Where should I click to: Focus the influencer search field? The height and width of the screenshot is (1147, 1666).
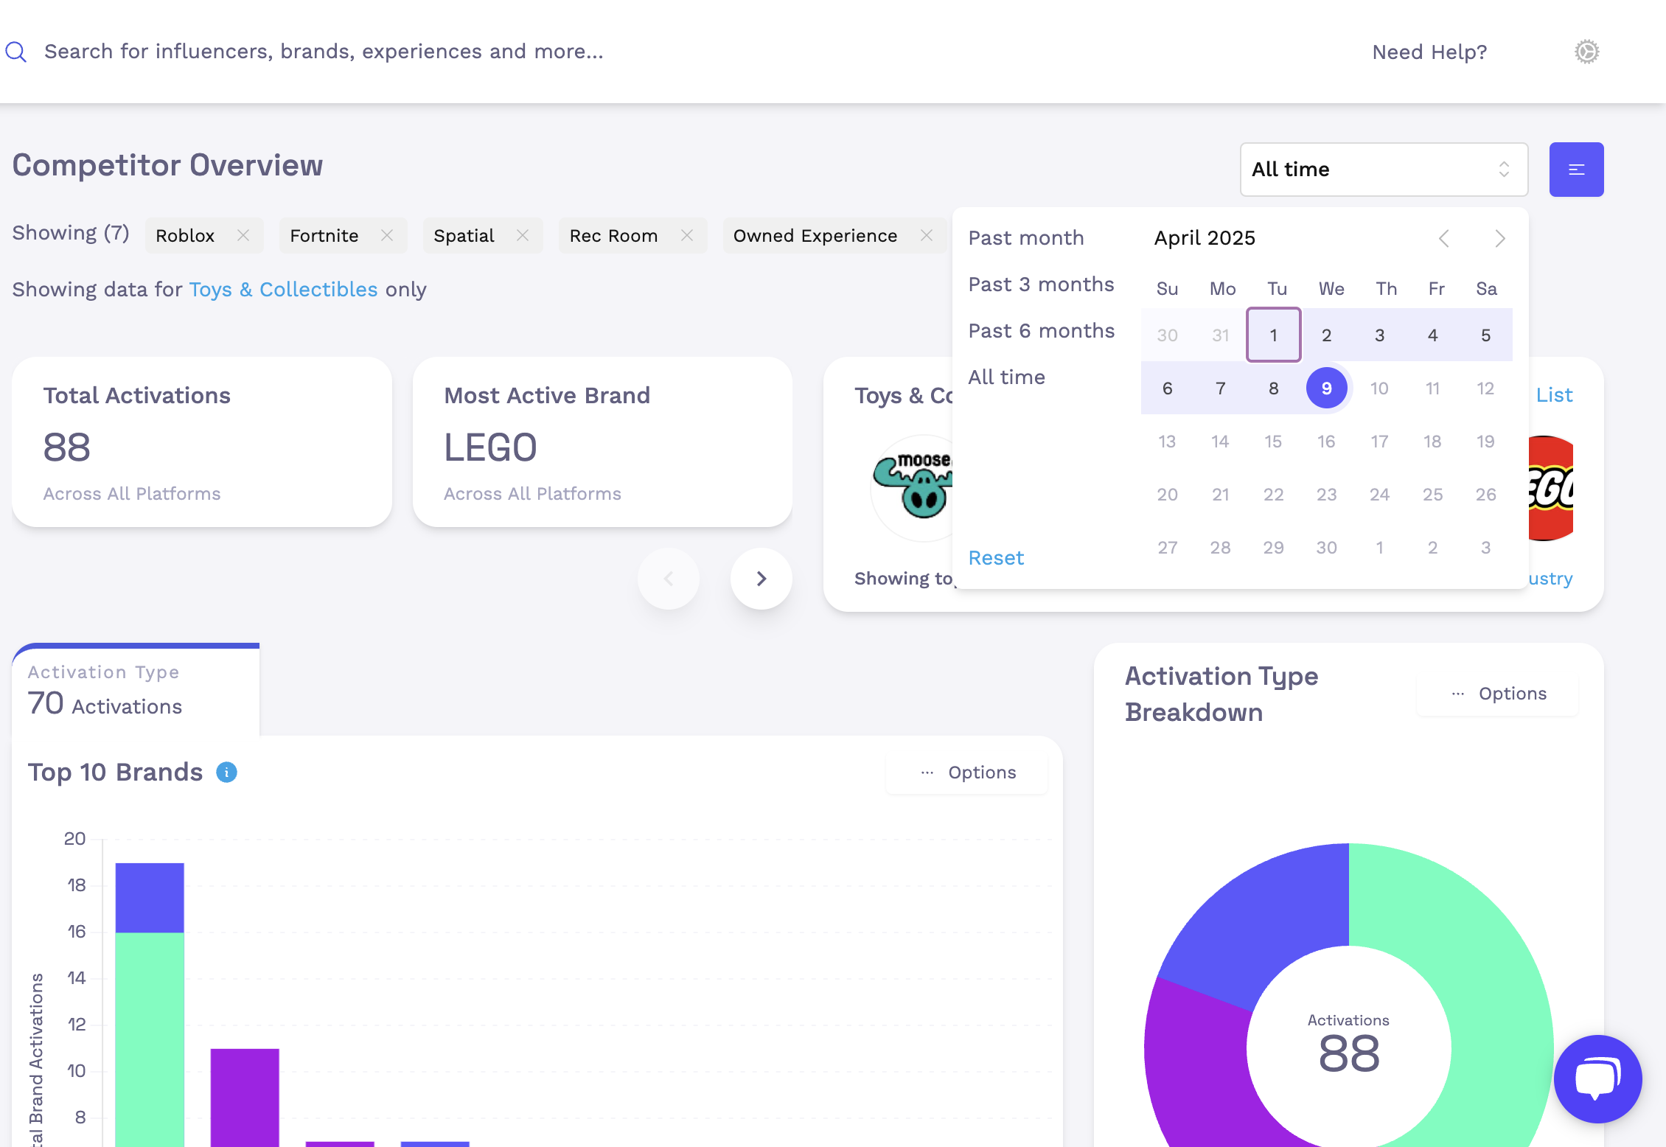324,52
